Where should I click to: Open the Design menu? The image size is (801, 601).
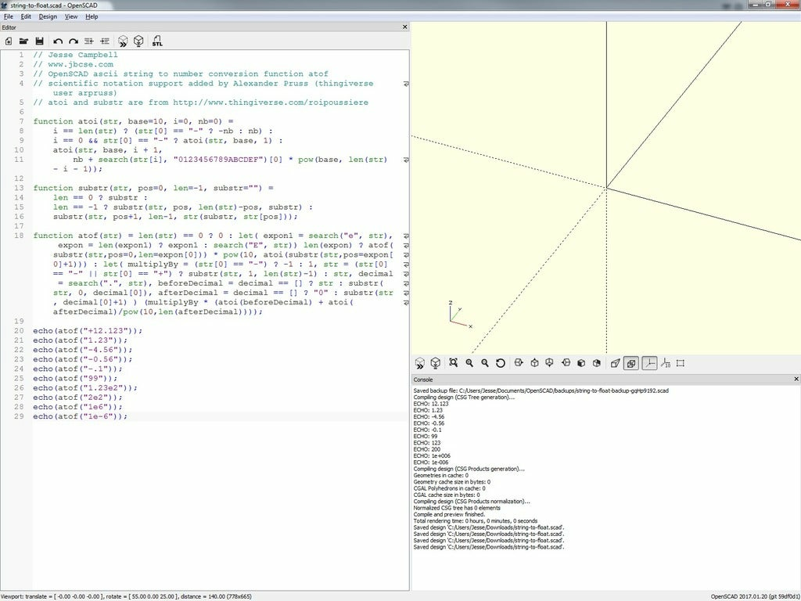[47, 16]
